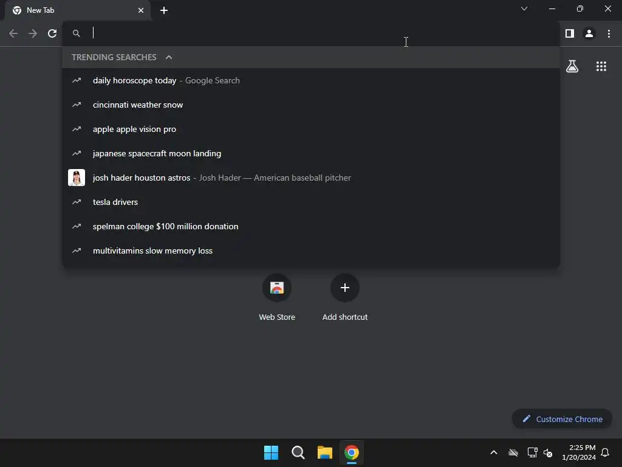
Task: Click trending icon beside tesla drivers
Action: click(x=77, y=202)
